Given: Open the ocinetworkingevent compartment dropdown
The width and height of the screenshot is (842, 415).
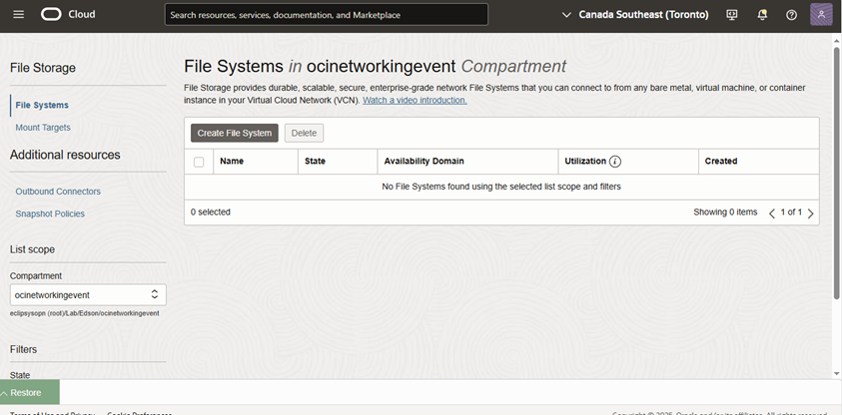Looking at the screenshot, I should [x=88, y=294].
